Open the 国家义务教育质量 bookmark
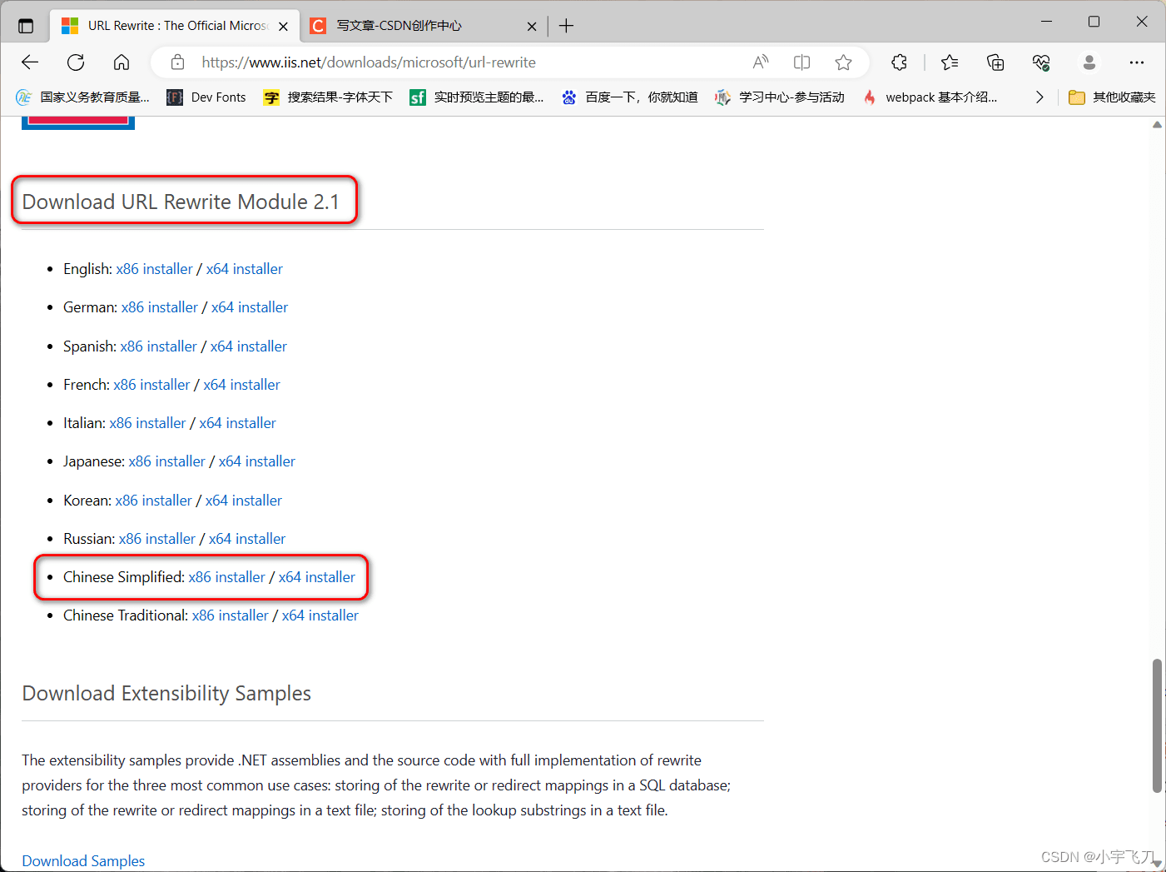 [x=83, y=97]
